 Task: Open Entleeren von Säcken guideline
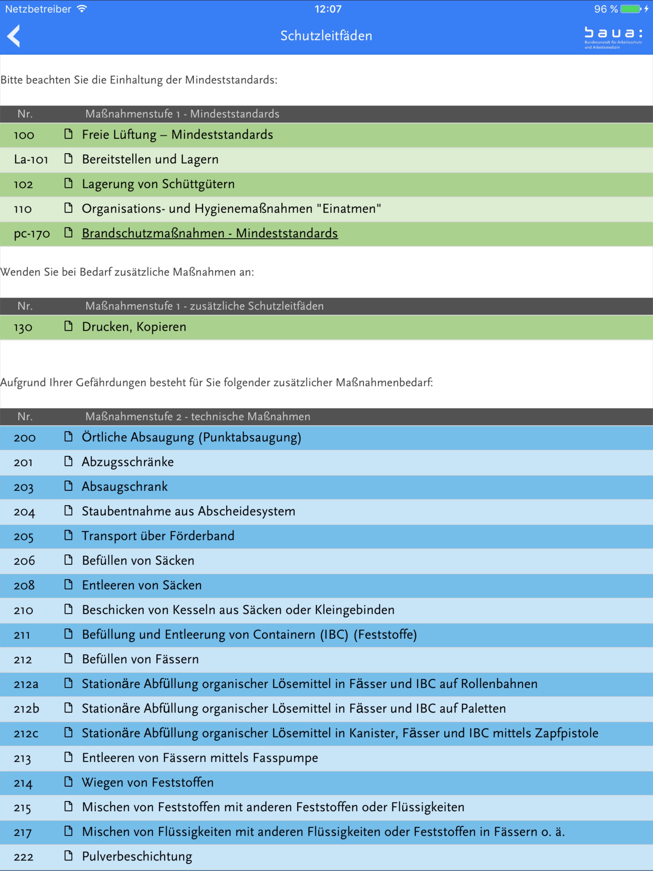point(142,585)
